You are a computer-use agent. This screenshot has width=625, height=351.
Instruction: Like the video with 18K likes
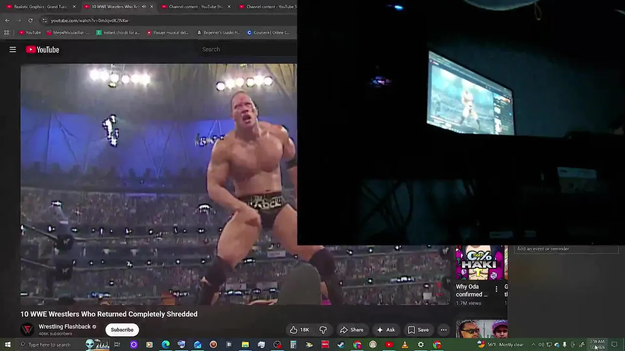[x=299, y=330]
